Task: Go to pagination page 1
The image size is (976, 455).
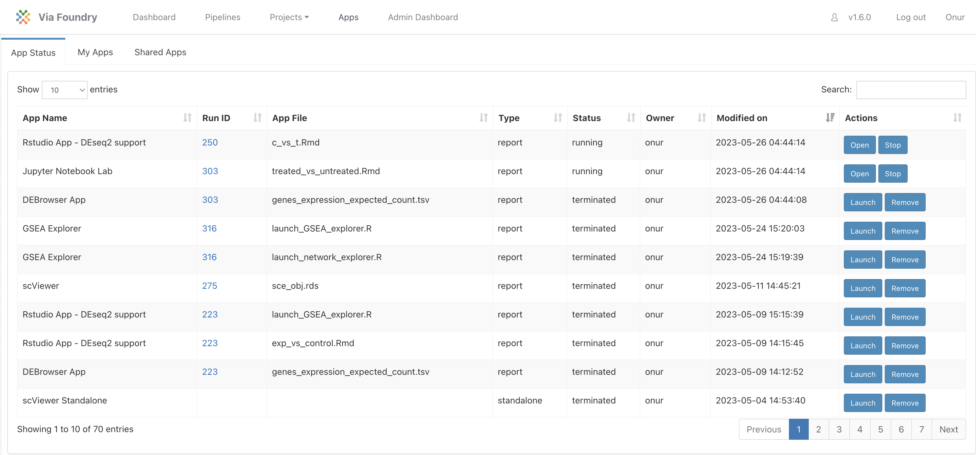Action: pyautogui.click(x=799, y=429)
